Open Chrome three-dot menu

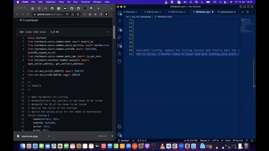(111, 14)
